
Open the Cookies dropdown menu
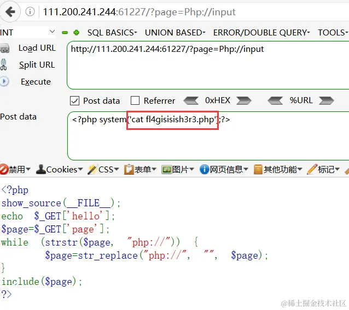click(65, 170)
